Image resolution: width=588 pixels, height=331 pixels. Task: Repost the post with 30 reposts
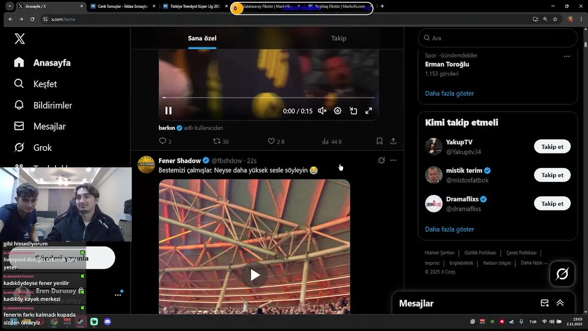point(220,142)
